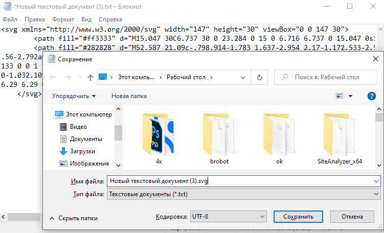384x233 pixels.
Task: Go back with the left arrow button
Action: coord(53,77)
